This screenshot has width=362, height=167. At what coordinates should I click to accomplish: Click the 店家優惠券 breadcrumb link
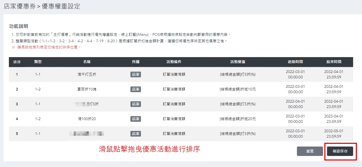20,6
